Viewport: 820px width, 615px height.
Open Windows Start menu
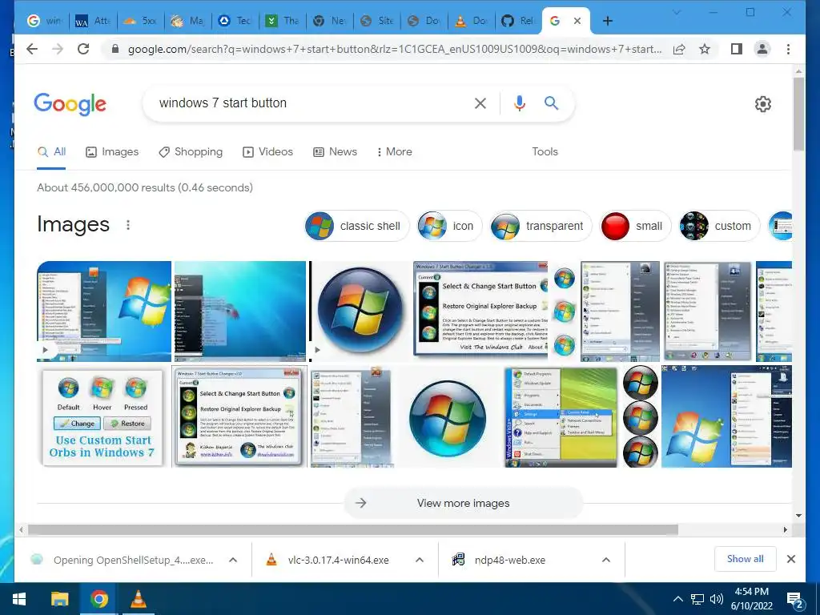coord(19,599)
